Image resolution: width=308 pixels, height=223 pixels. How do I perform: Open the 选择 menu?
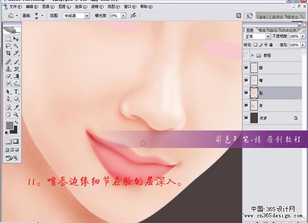click(x=81, y=7)
